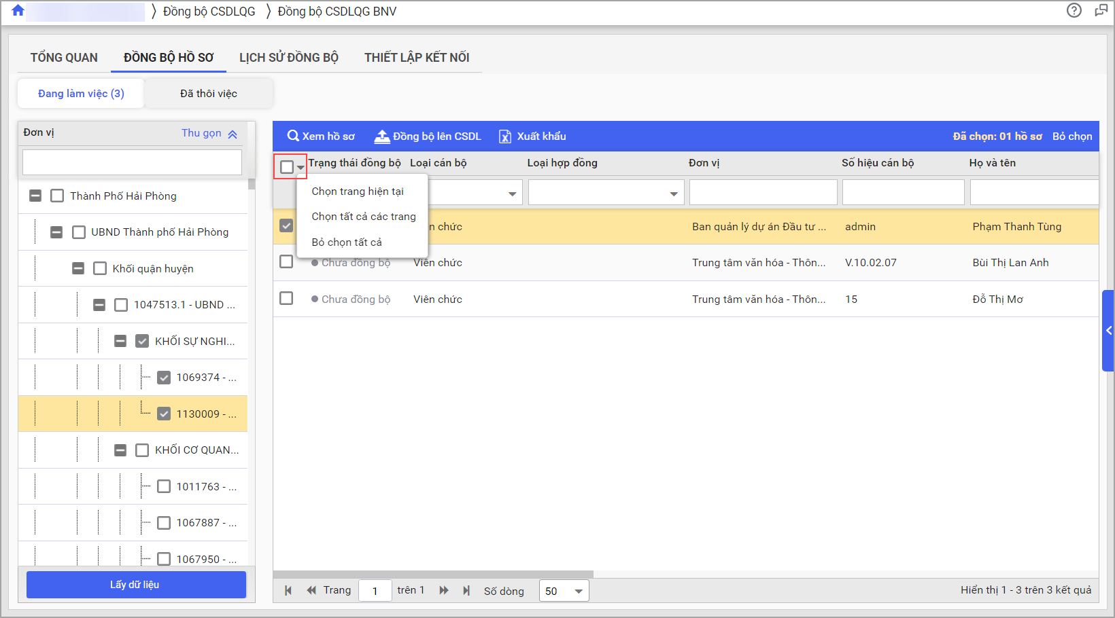Open Loại cán bộ filter dropdown
This screenshot has width=1115, height=618.
tap(512, 194)
